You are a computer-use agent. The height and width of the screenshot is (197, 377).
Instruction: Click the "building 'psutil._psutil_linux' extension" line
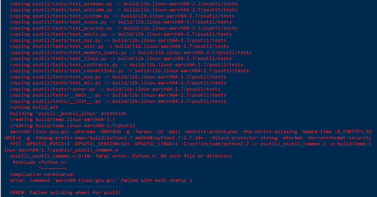pyautogui.click(x=68, y=113)
